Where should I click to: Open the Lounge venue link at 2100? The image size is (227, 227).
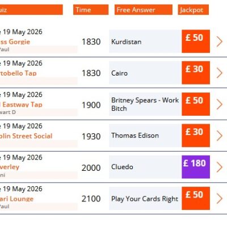click(x=16, y=199)
